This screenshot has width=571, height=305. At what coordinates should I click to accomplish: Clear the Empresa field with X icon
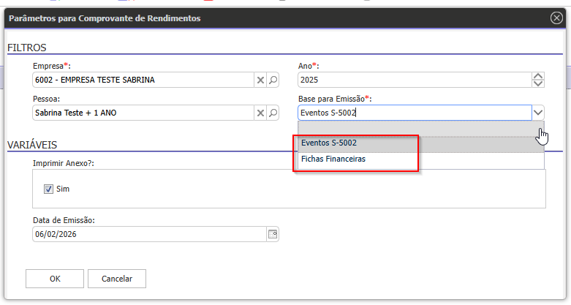coord(260,80)
